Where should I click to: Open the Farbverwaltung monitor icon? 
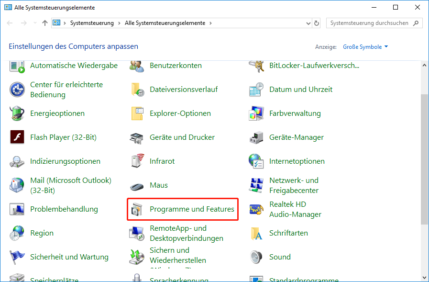point(256,113)
